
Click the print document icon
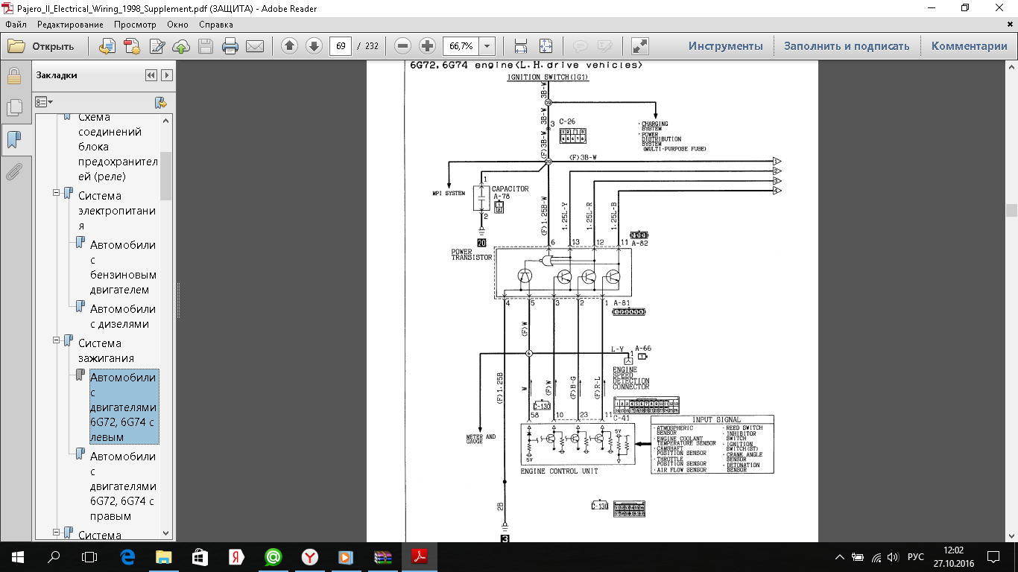pos(230,46)
